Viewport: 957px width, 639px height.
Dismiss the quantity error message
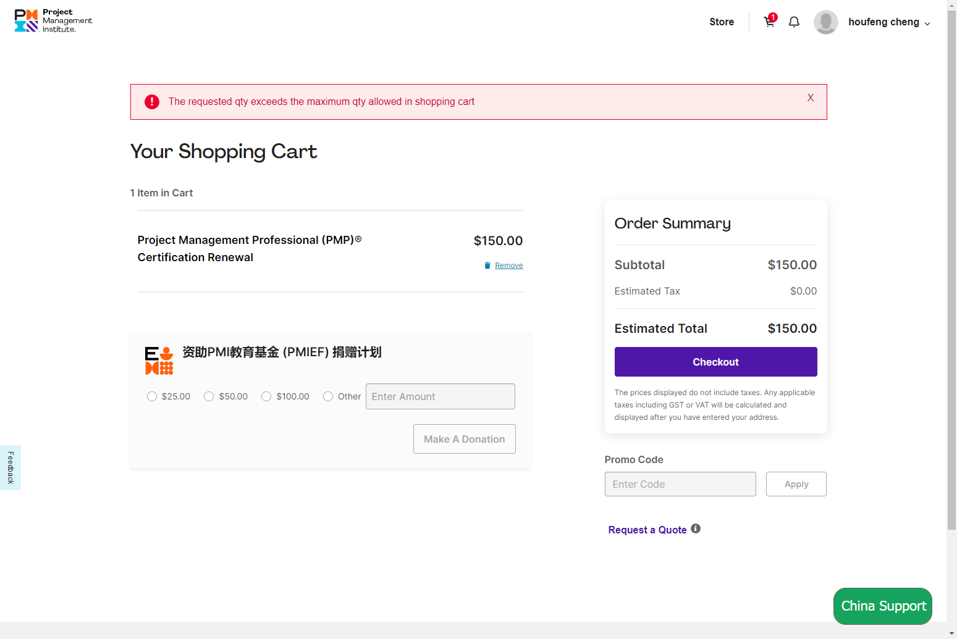click(x=810, y=98)
